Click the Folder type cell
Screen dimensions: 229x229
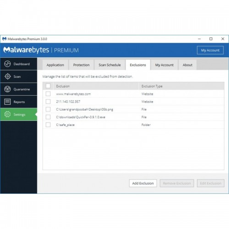(146, 125)
